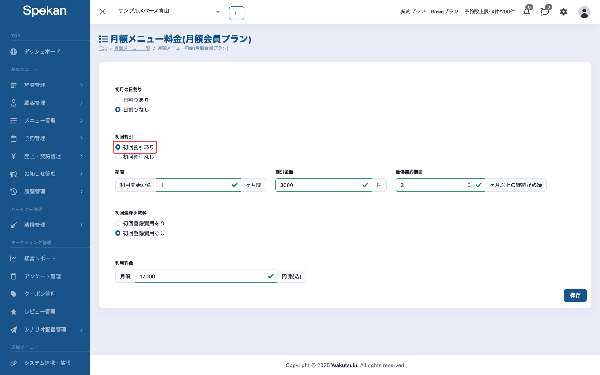Open the chat messages icon

545,12
